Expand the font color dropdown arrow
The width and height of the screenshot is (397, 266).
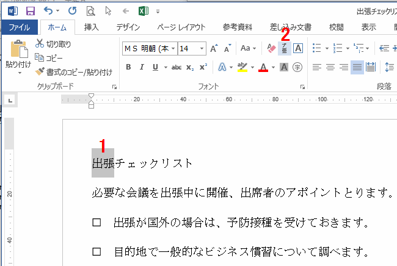point(272,67)
